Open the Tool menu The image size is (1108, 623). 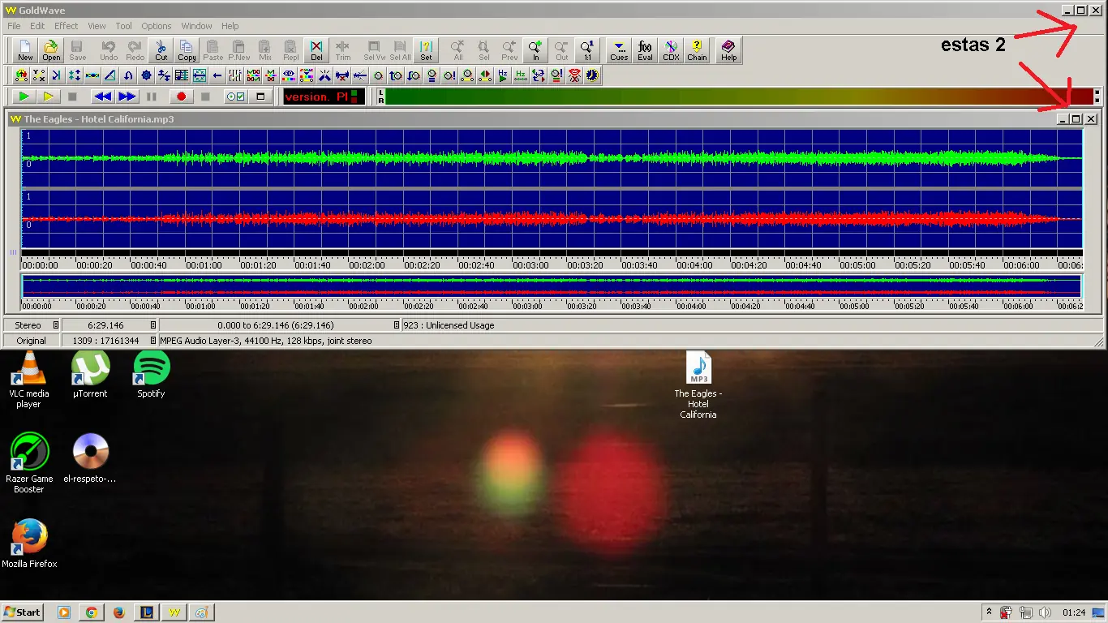tap(123, 26)
